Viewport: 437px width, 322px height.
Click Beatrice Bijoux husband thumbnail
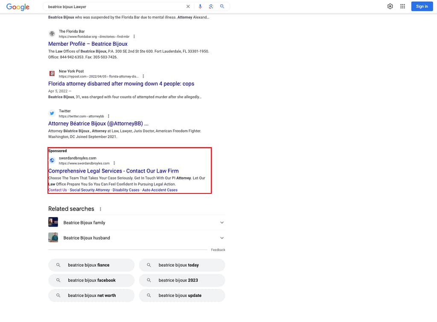tap(53, 237)
